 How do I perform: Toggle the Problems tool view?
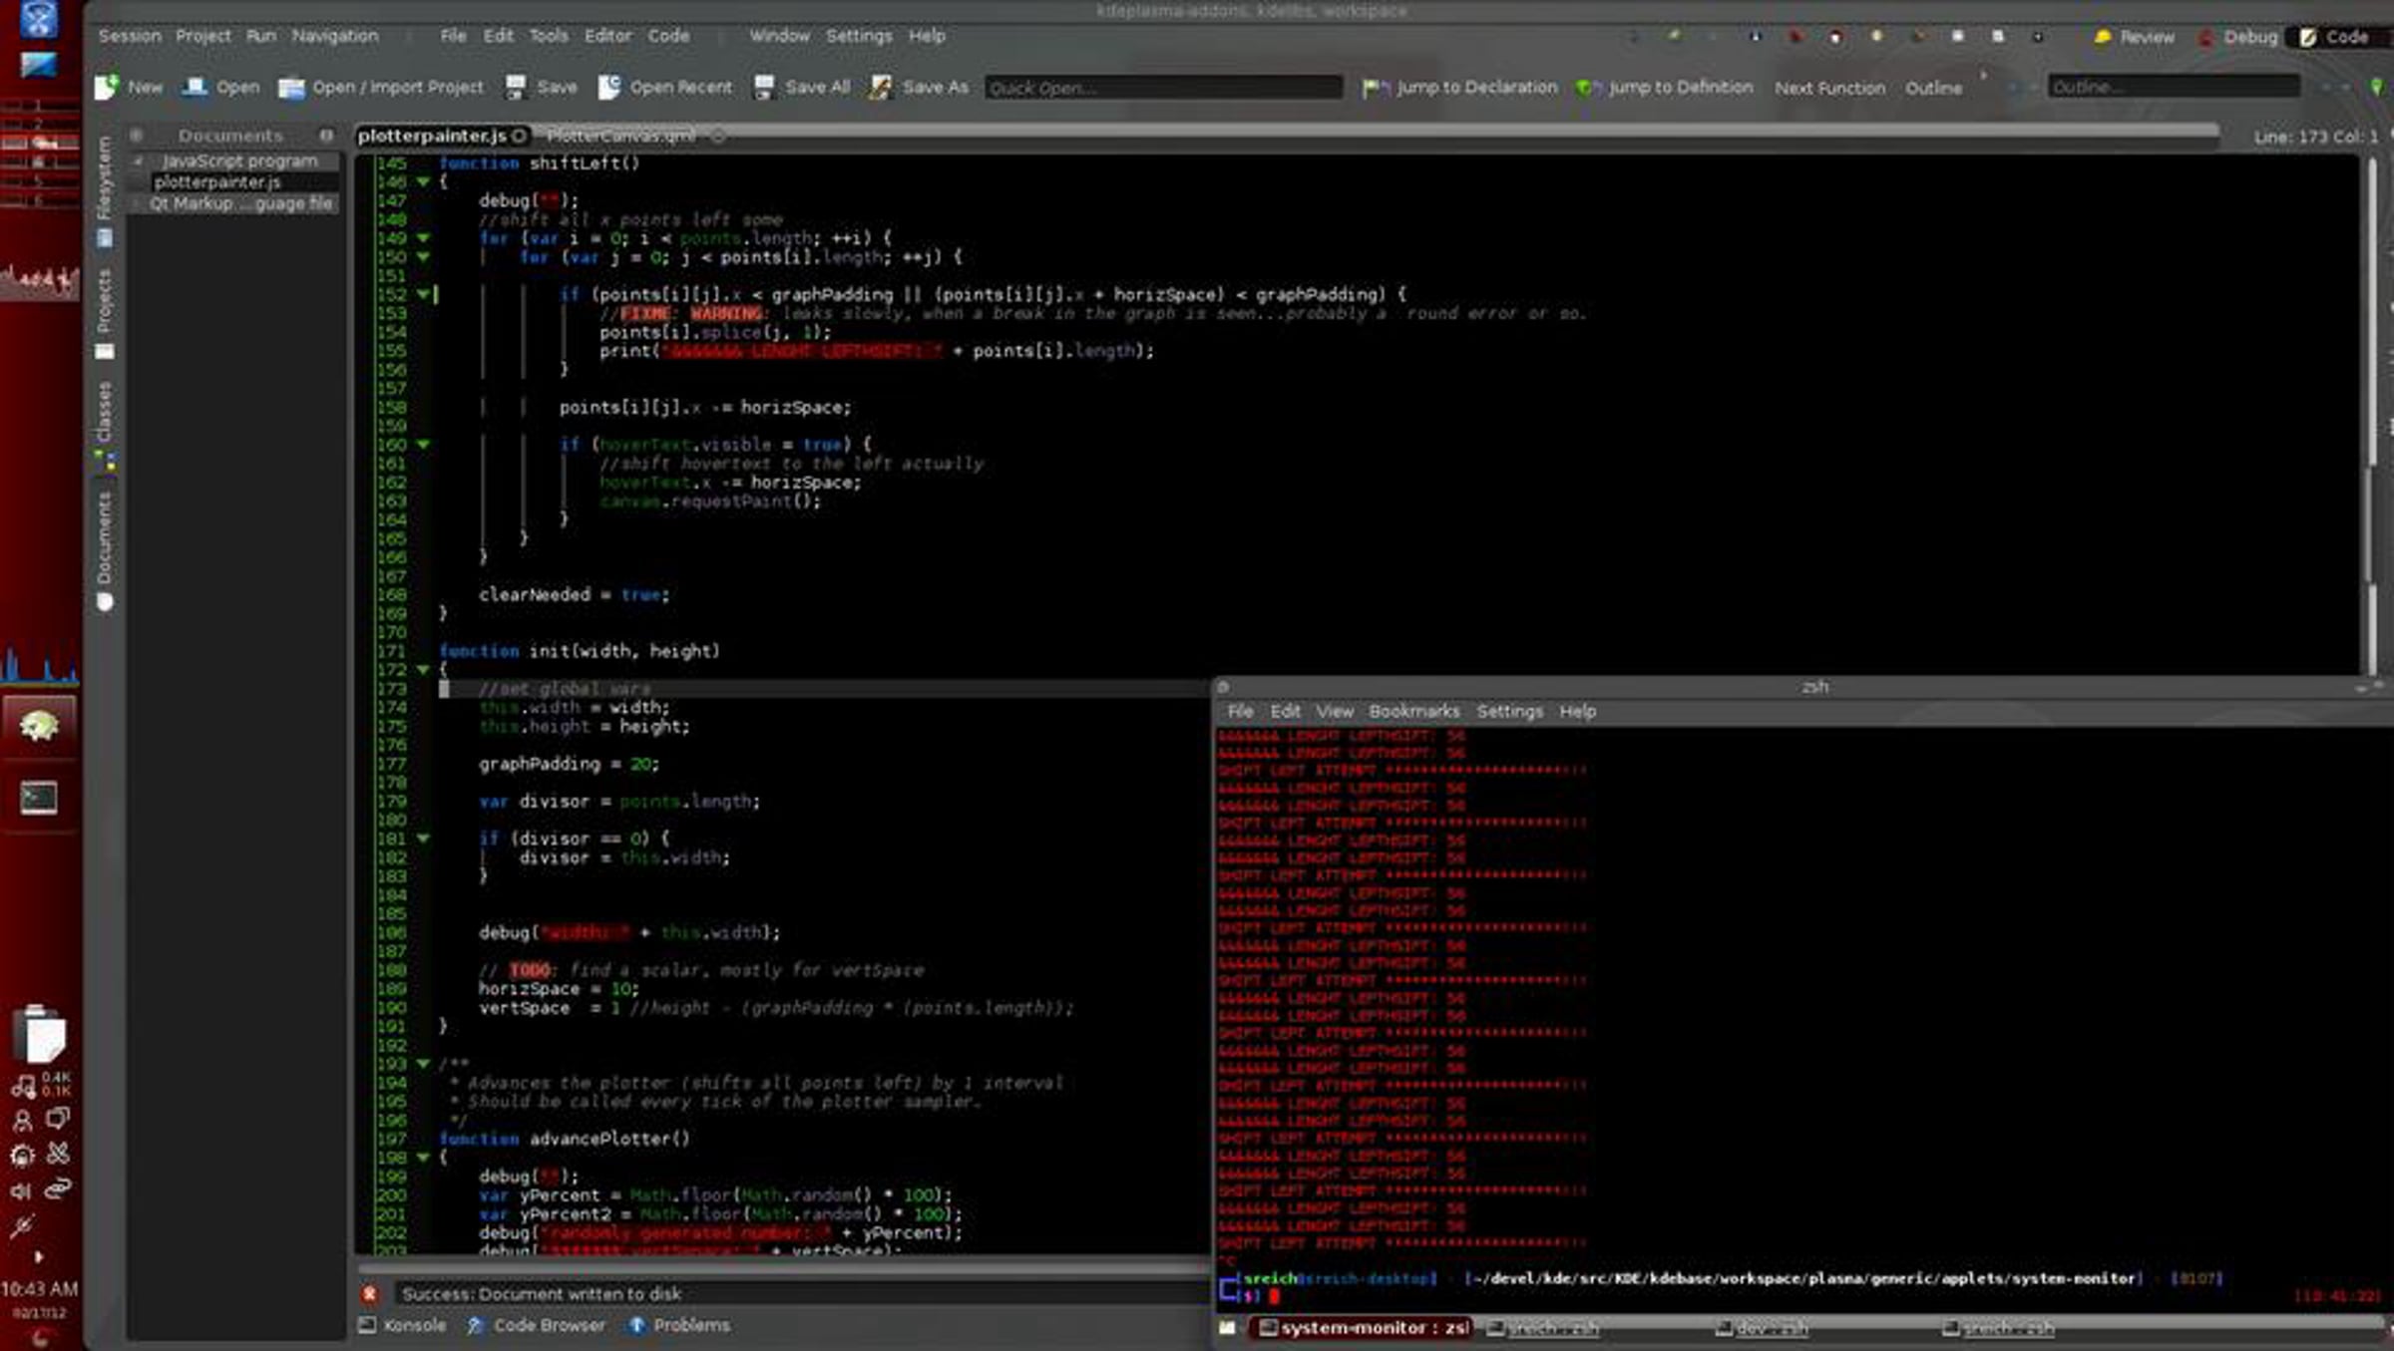point(679,1325)
